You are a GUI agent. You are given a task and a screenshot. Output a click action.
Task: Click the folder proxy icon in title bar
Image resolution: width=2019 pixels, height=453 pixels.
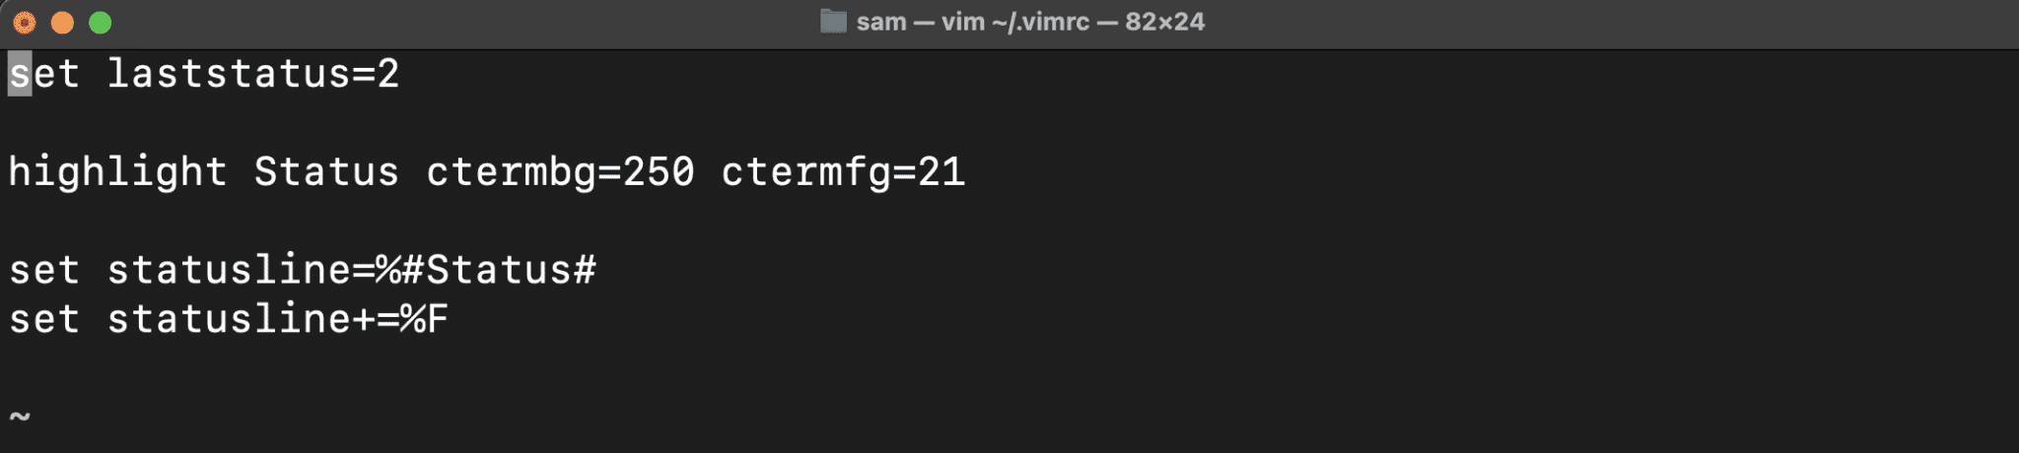click(x=833, y=22)
